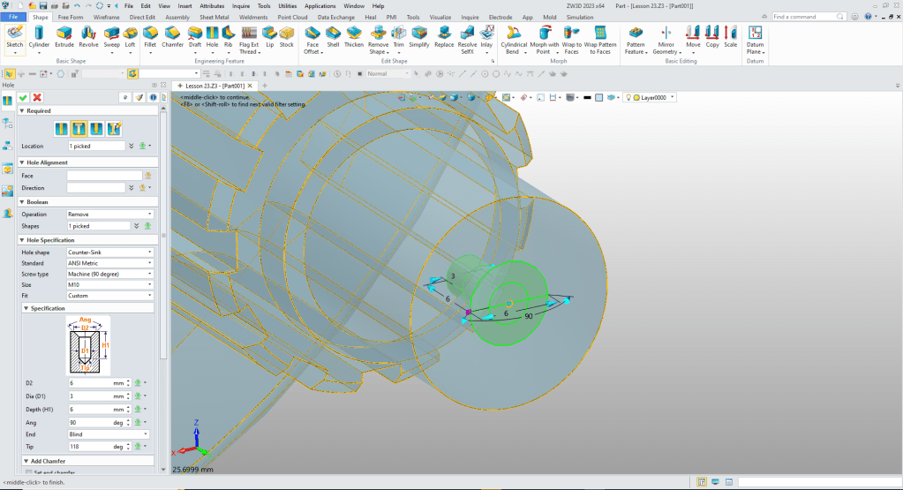Open the File menu button

14,17
